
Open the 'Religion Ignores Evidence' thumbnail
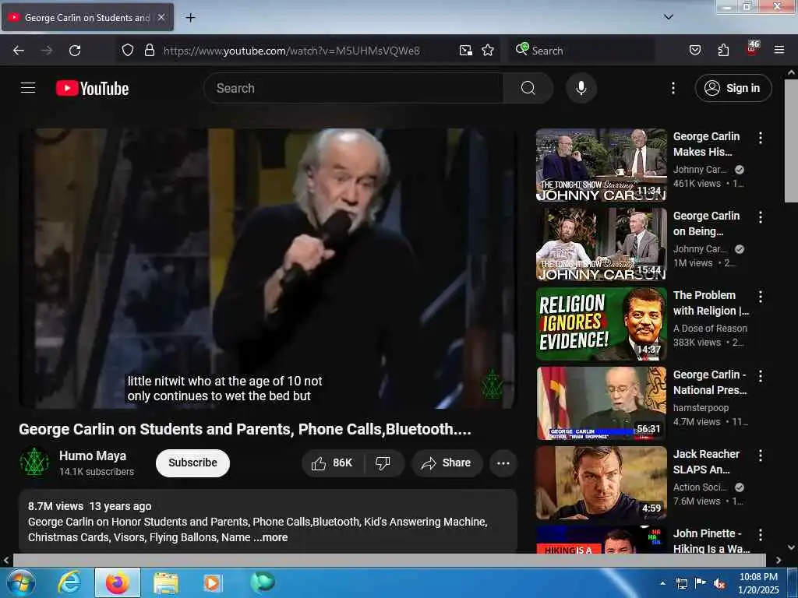point(601,324)
